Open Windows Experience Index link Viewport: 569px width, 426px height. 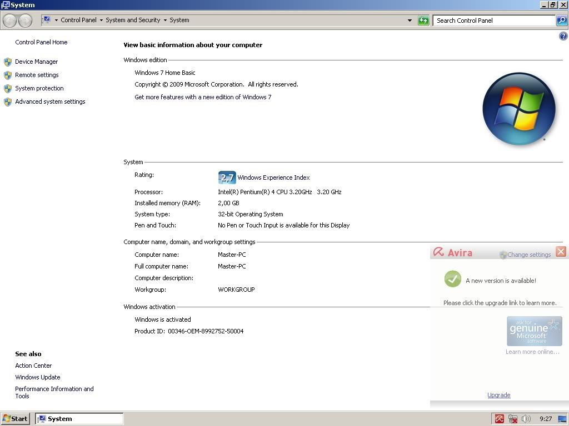click(273, 177)
